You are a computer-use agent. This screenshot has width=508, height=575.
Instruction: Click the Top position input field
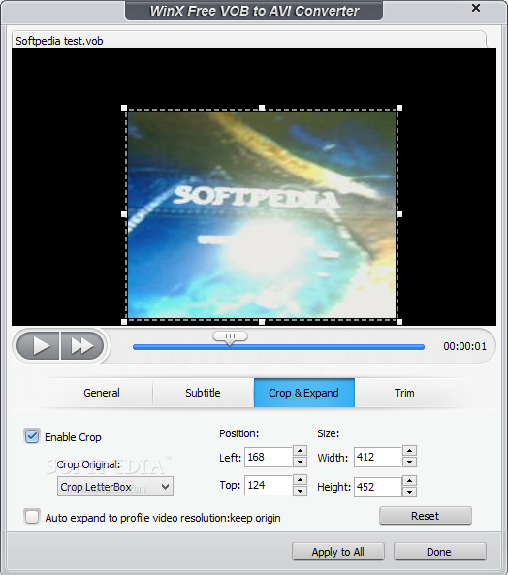269,485
